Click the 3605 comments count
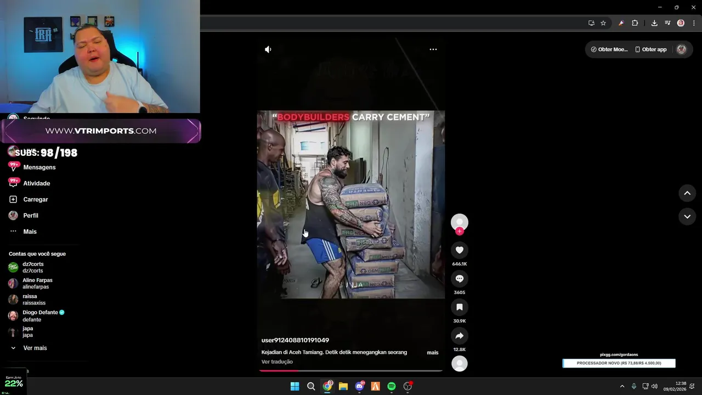This screenshot has height=395, width=702. [x=460, y=292]
